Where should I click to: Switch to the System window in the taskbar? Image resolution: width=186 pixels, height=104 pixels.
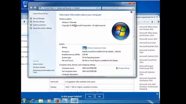point(74,101)
